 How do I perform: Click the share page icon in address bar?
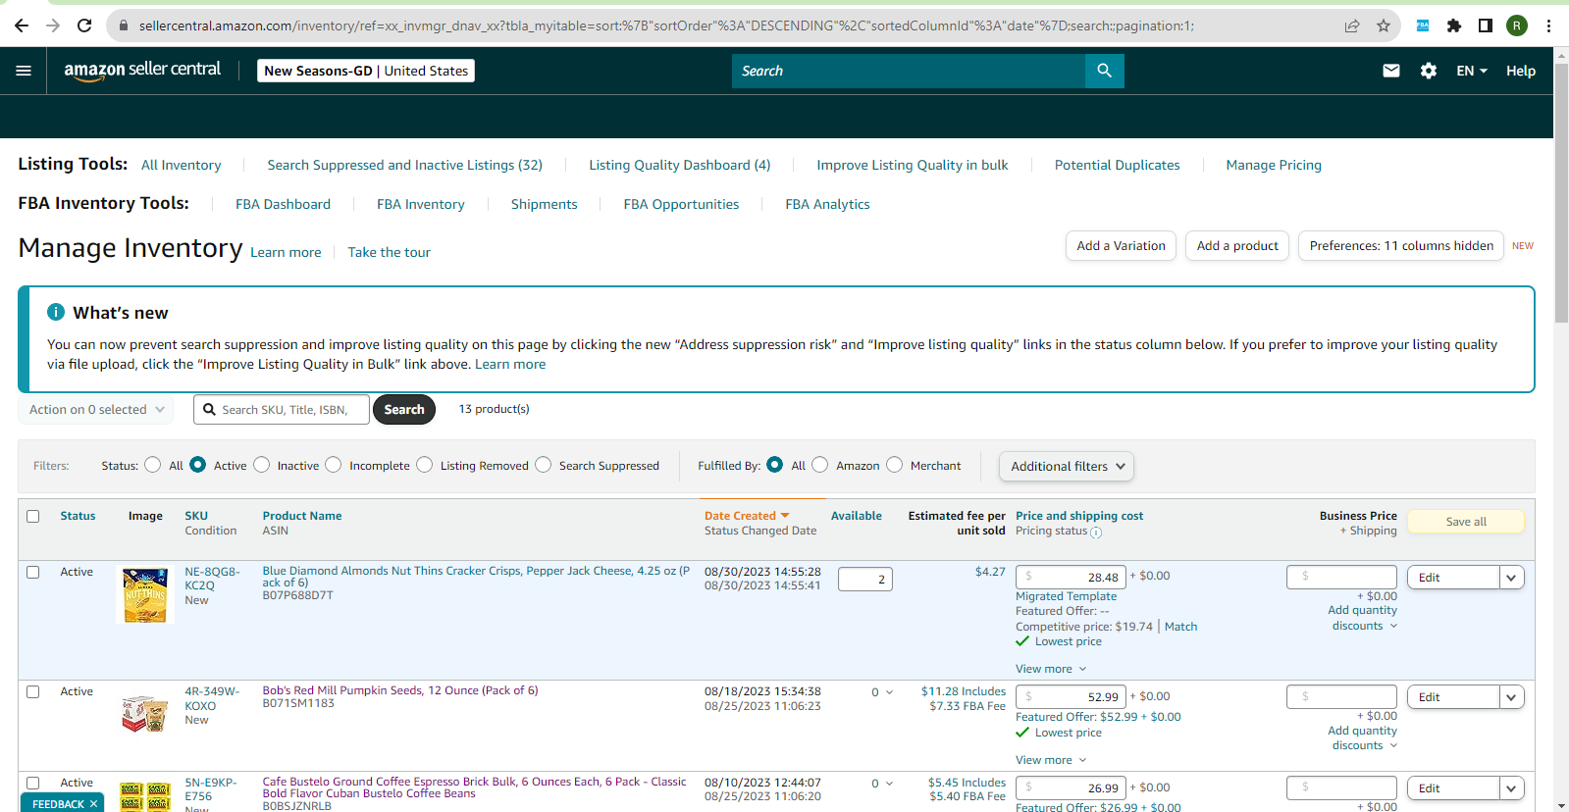[1352, 25]
